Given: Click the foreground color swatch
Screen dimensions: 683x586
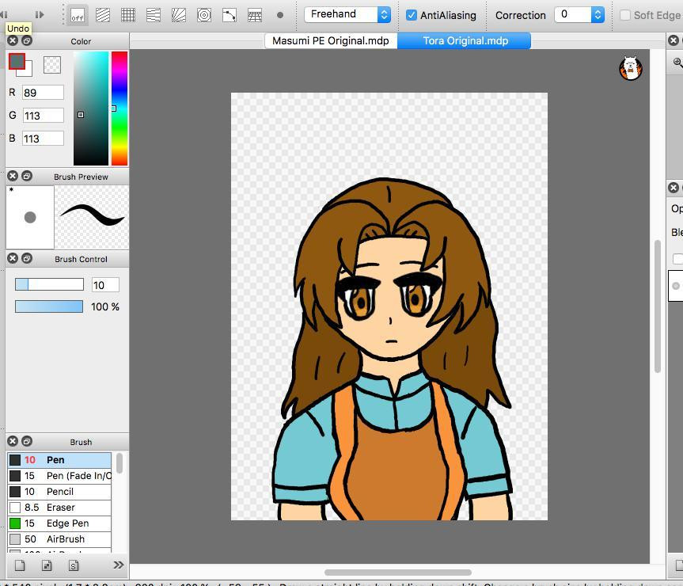Looking at the screenshot, I should coord(17,62).
